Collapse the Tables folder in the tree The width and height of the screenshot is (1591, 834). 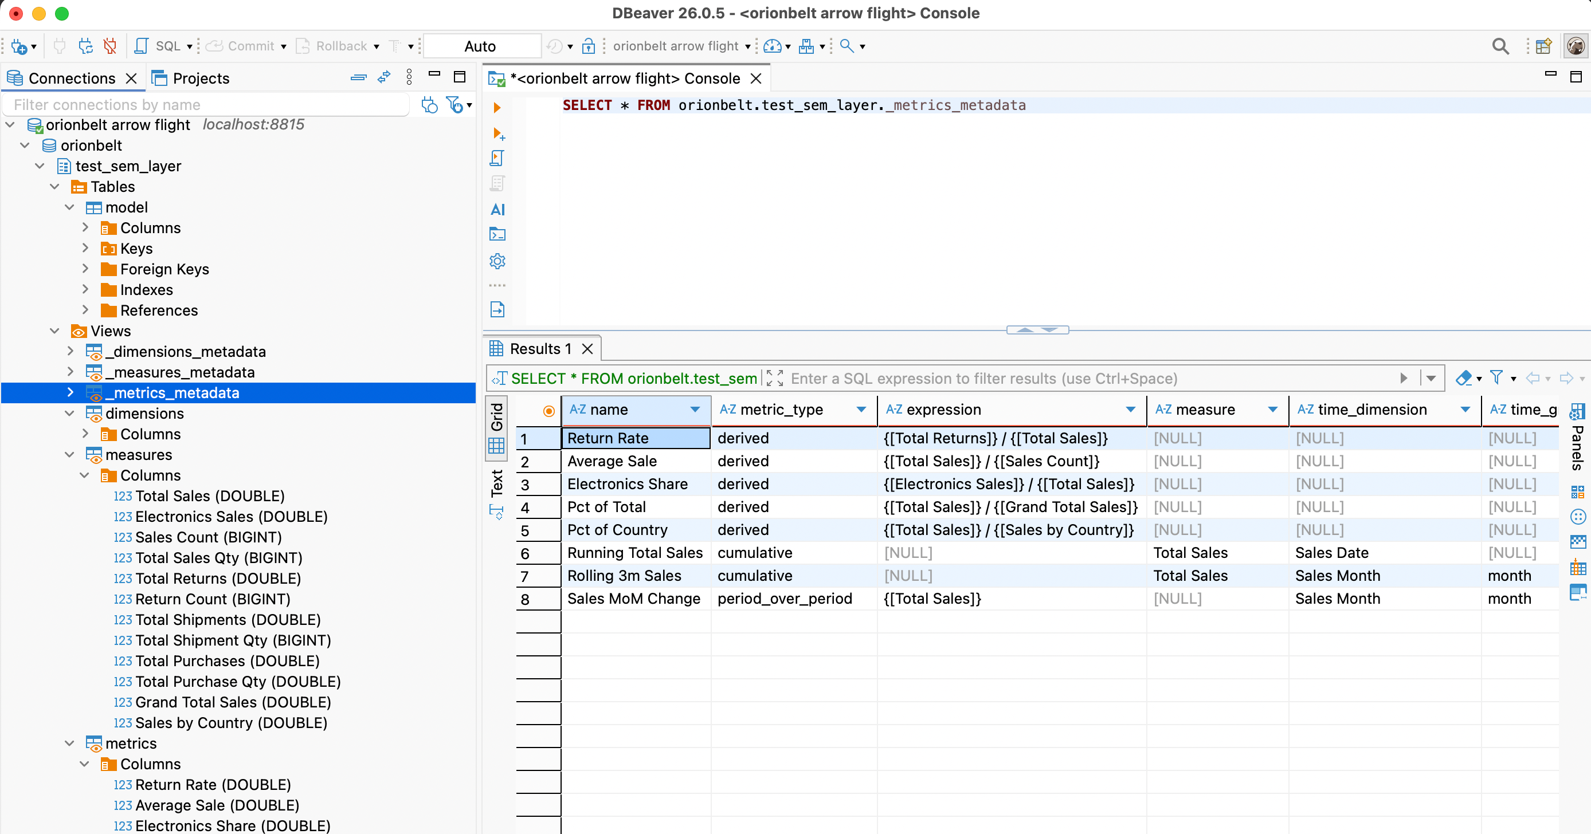(55, 186)
